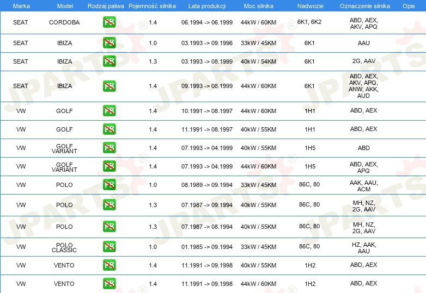Viewport: 426px width, 293px height.
Task: Click fuel icon in POLO 07.1987 -> 08.1994 row
Action: [x=109, y=227]
